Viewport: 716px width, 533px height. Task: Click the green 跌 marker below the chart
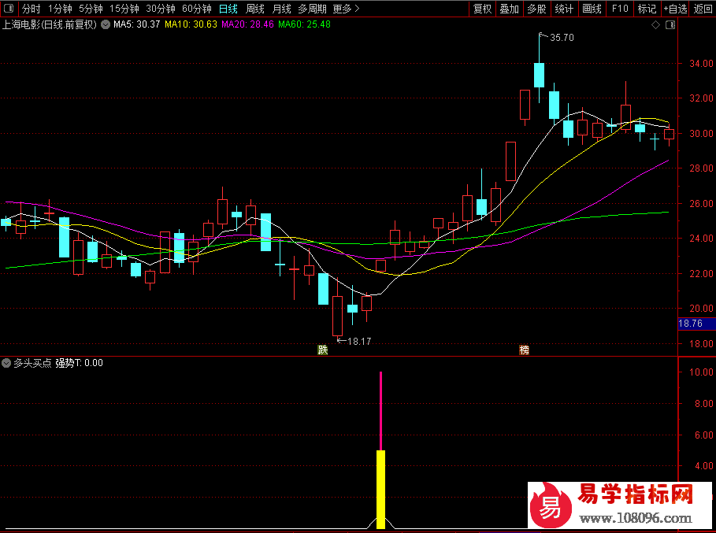tap(323, 350)
